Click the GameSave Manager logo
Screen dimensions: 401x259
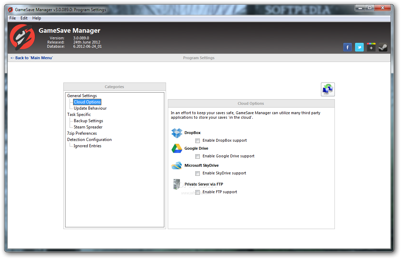tap(22, 37)
